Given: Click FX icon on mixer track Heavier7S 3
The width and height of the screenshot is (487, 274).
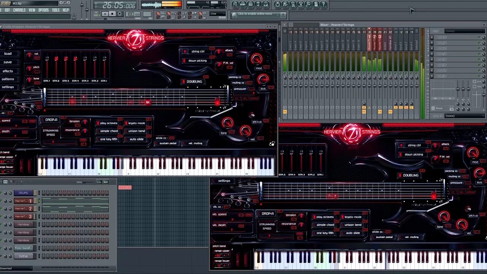Looking at the screenshot, I should coord(379,112).
